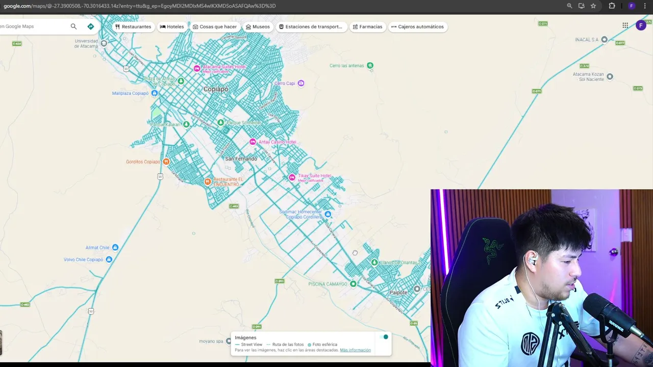Click the San Fernando neighborhood label
The image size is (653, 367).
[241, 159]
